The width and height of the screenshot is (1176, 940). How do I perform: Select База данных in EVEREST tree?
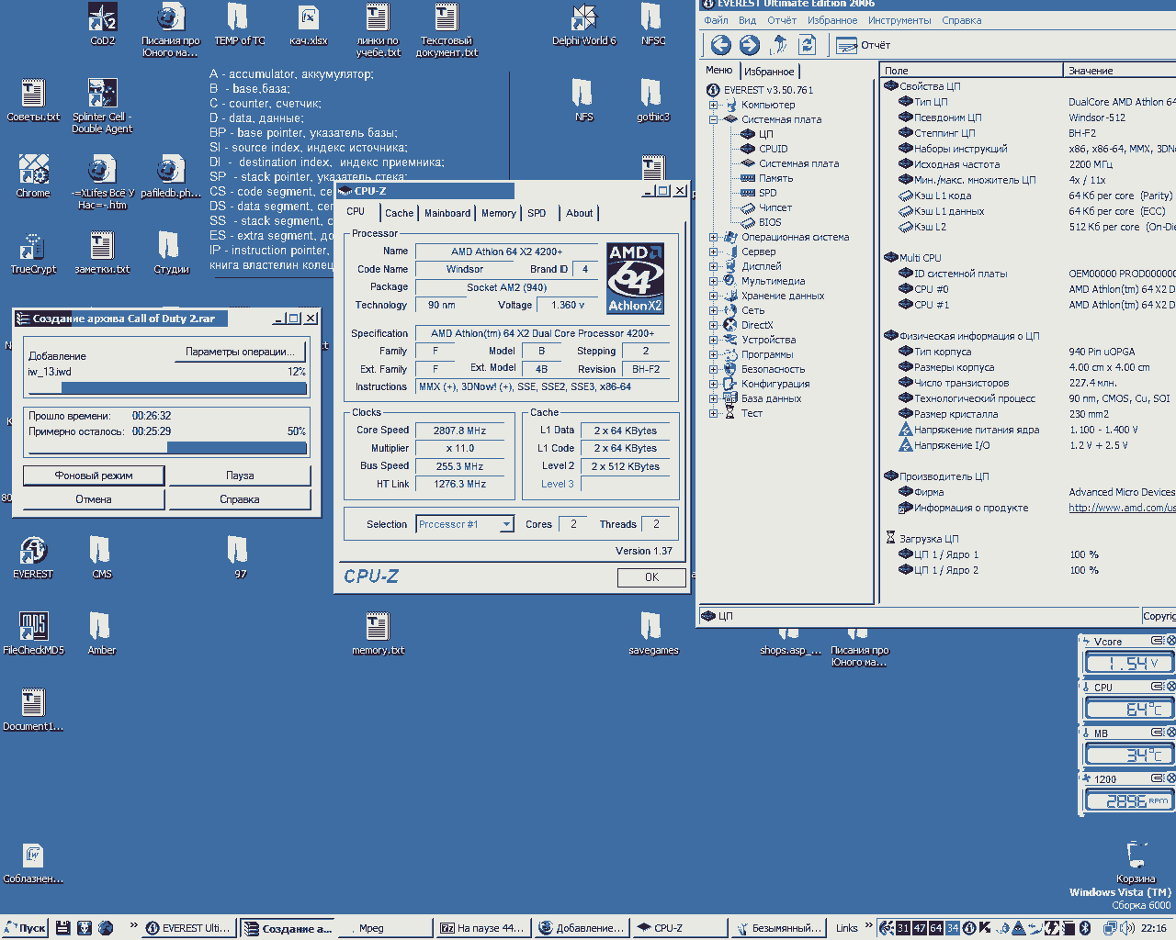click(x=771, y=398)
